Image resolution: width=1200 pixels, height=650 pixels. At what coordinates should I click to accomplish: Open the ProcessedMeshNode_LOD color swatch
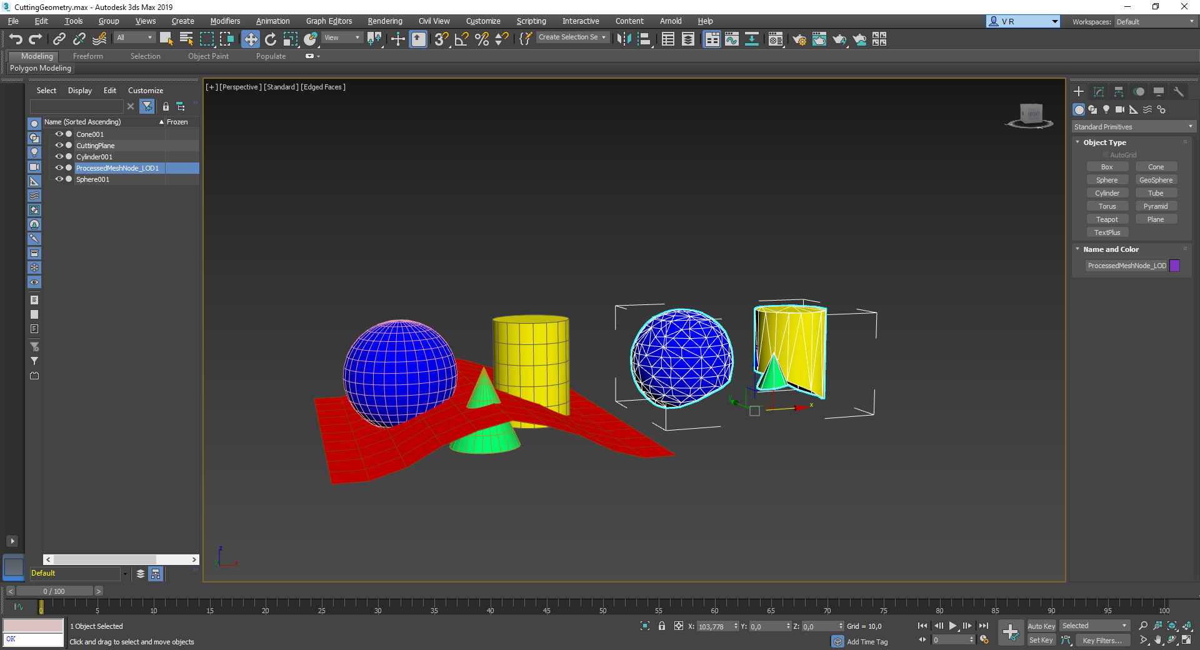coord(1175,266)
